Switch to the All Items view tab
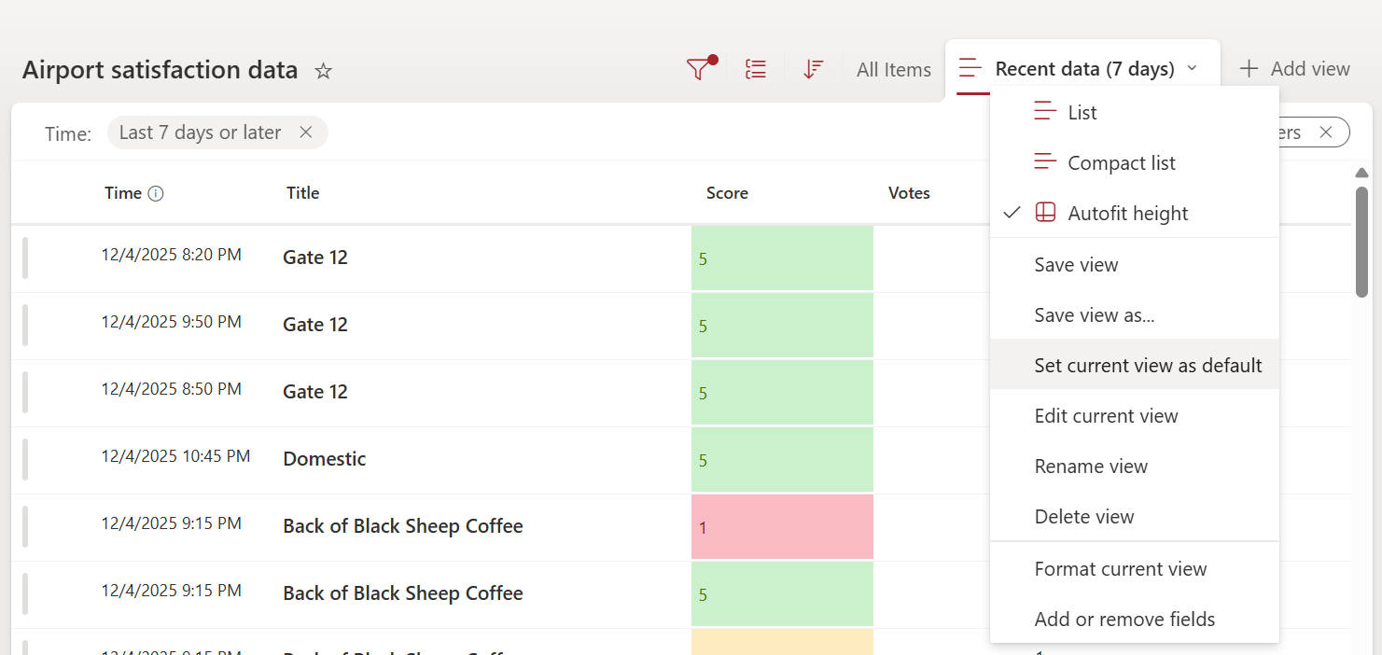Screen dimensions: 1382x655 (x=893, y=69)
